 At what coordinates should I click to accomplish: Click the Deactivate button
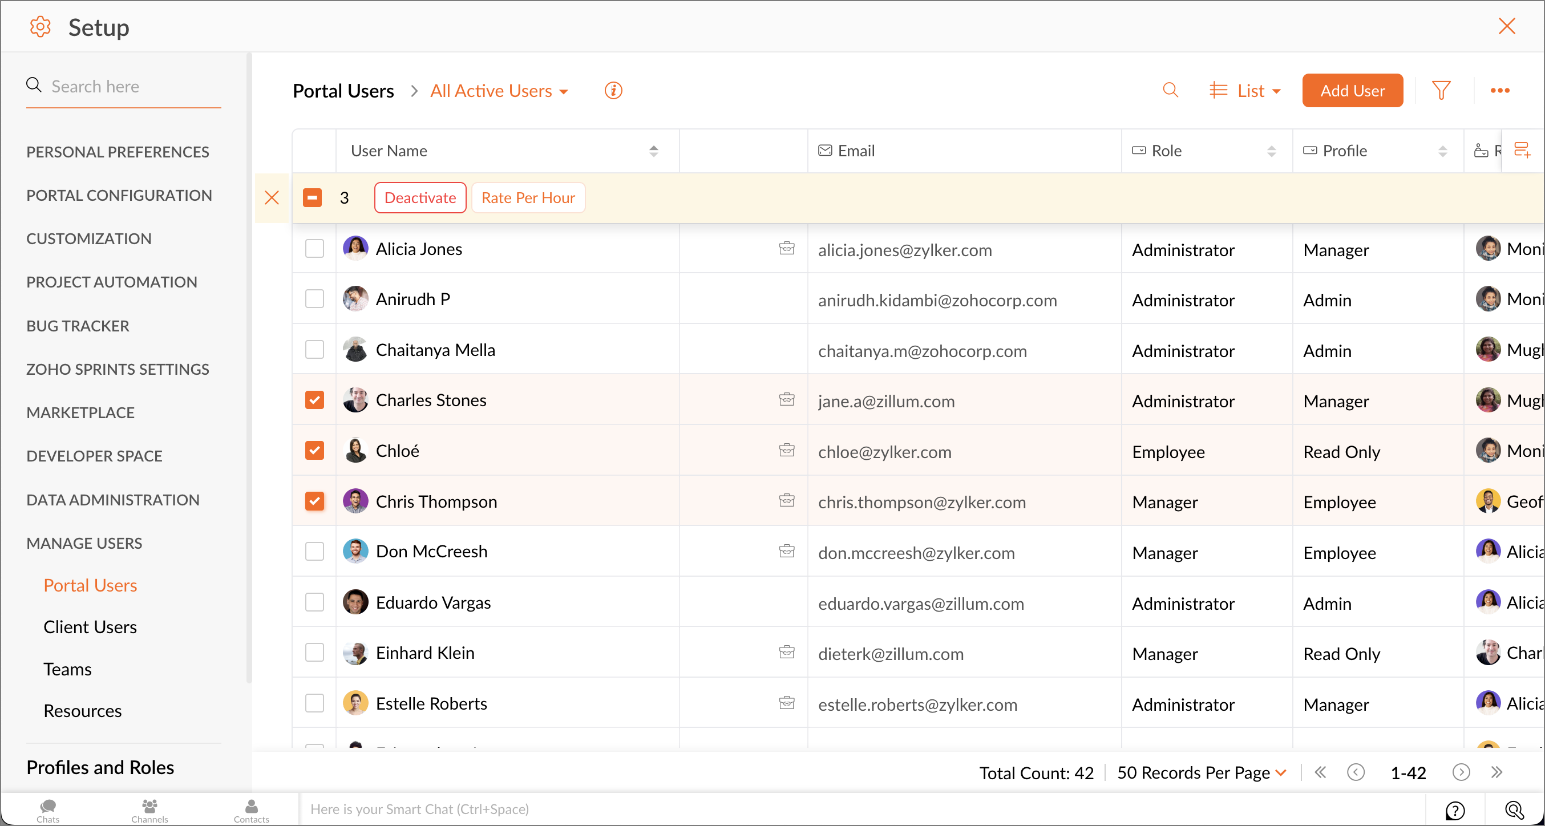(x=420, y=198)
